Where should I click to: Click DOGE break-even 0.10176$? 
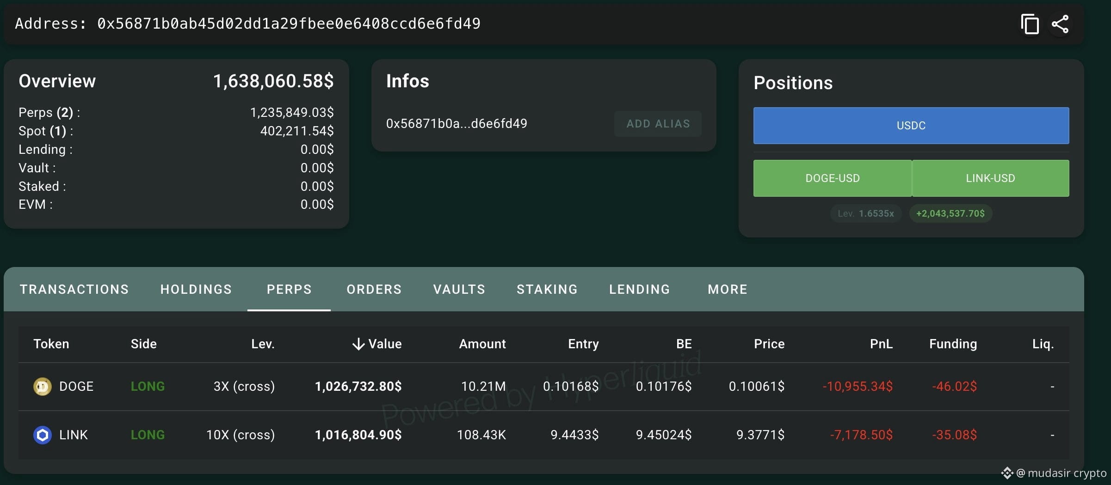pyautogui.click(x=664, y=387)
